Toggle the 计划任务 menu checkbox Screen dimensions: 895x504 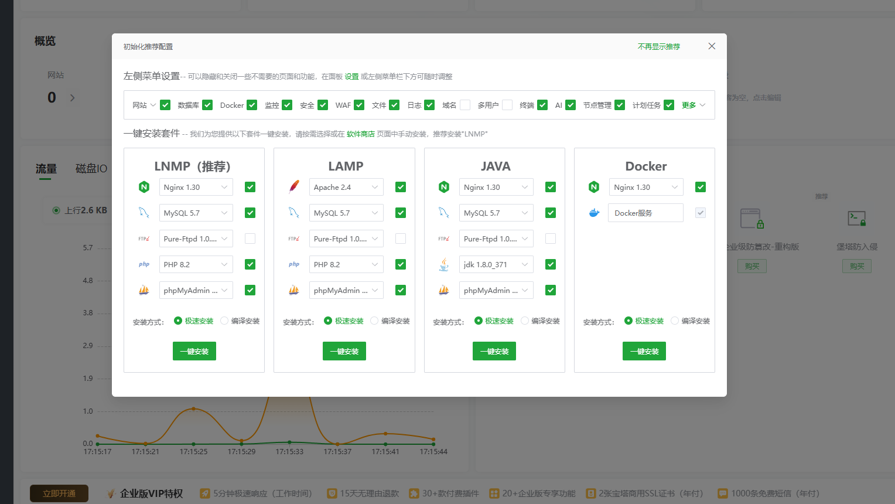click(x=669, y=105)
